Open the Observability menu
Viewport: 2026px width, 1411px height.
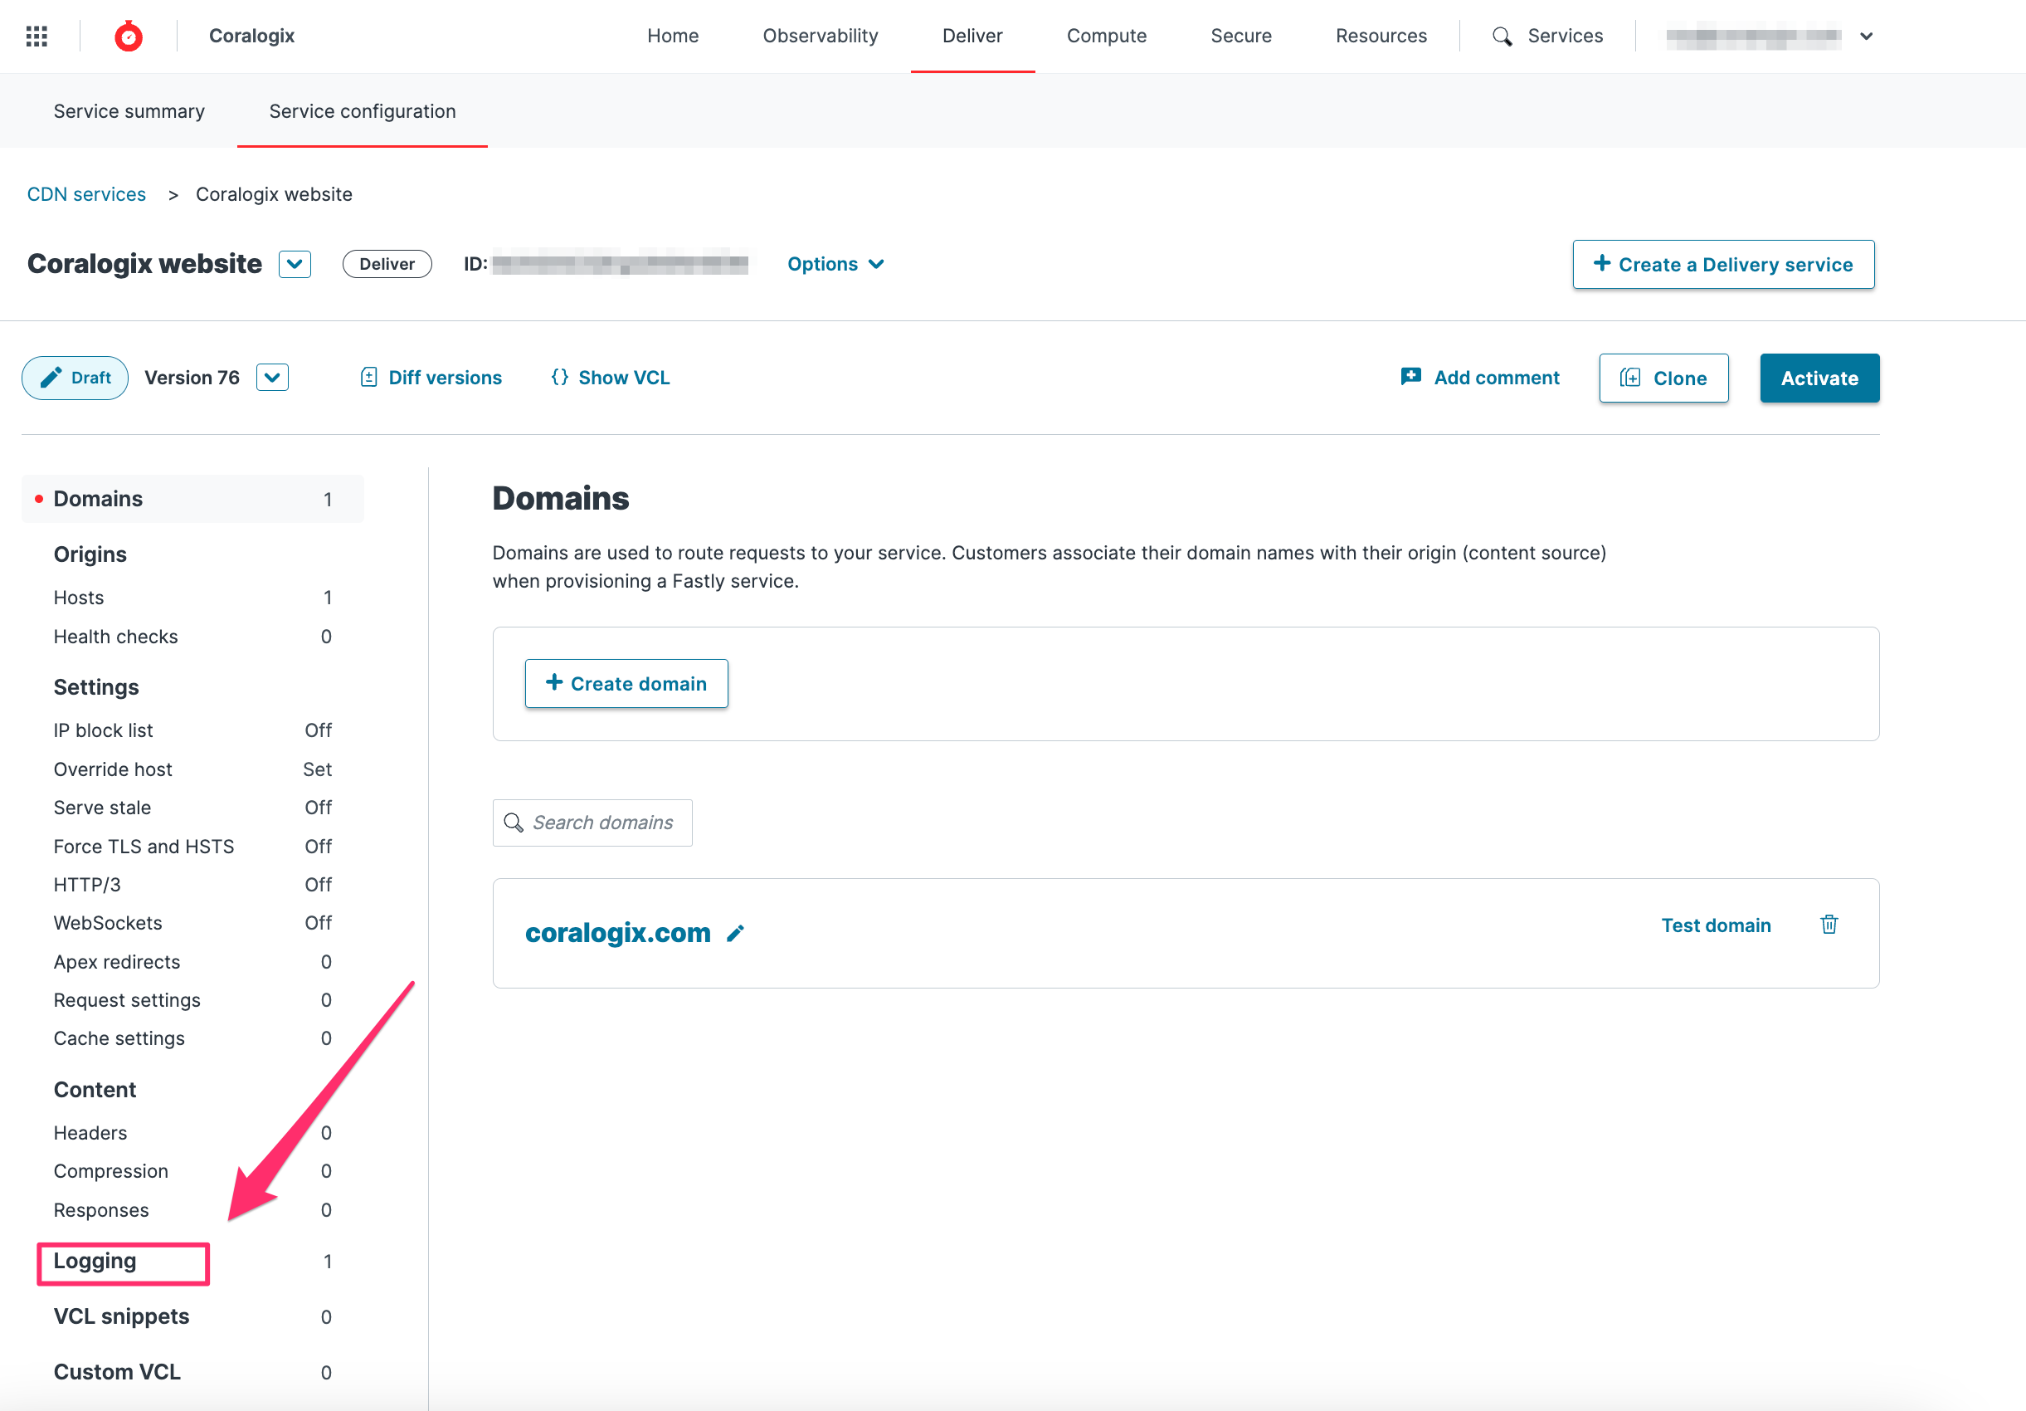[x=820, y=37]
